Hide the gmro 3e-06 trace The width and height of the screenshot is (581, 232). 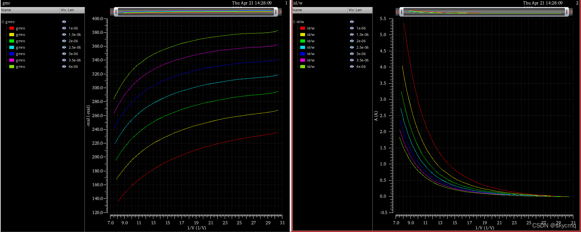[64, 54]
